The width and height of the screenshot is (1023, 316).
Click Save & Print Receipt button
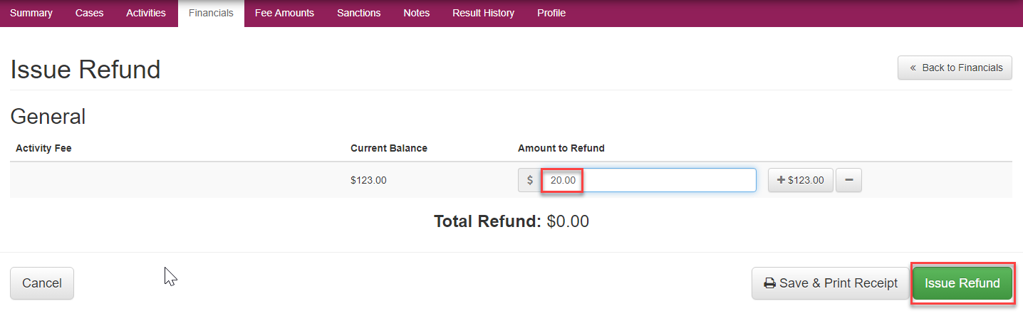point(831,283)
